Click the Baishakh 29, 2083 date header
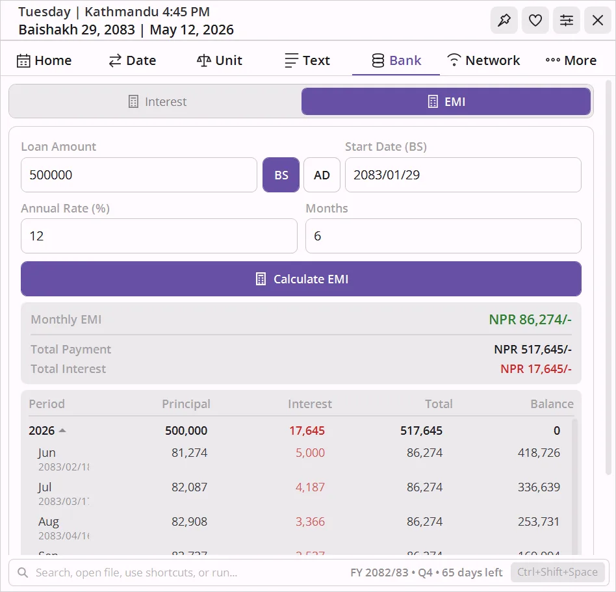 [x=77, y=30]
